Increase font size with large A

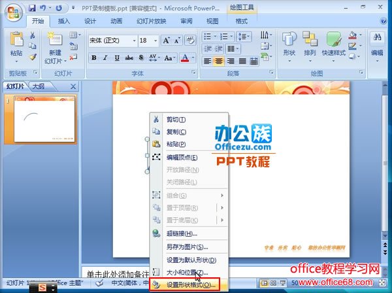166,41
